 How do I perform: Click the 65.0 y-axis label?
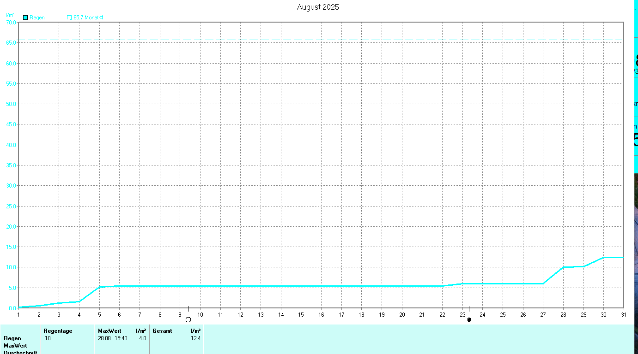tap(11, 43)
